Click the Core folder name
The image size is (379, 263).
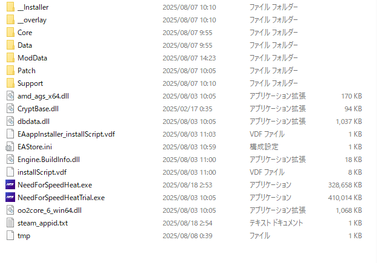(x=25, y=33)
